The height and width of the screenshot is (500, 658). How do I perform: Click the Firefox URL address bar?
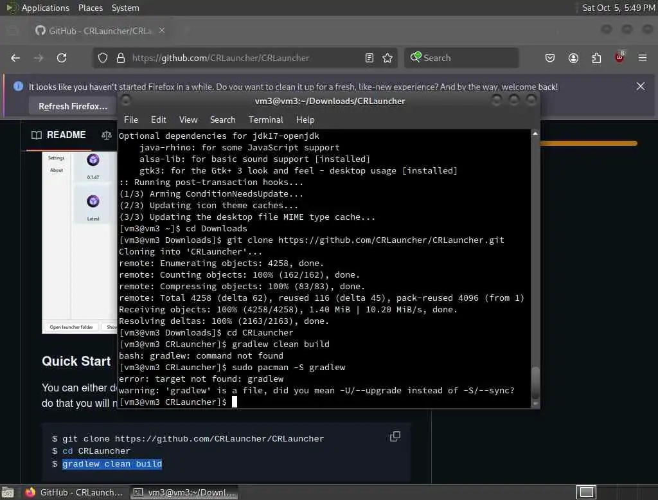[x=244, y=58]
